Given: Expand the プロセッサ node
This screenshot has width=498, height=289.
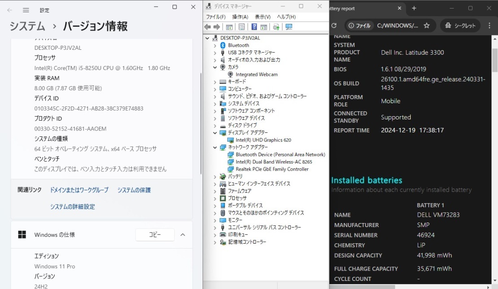Looking at the screenshot, I should (215, 199).
